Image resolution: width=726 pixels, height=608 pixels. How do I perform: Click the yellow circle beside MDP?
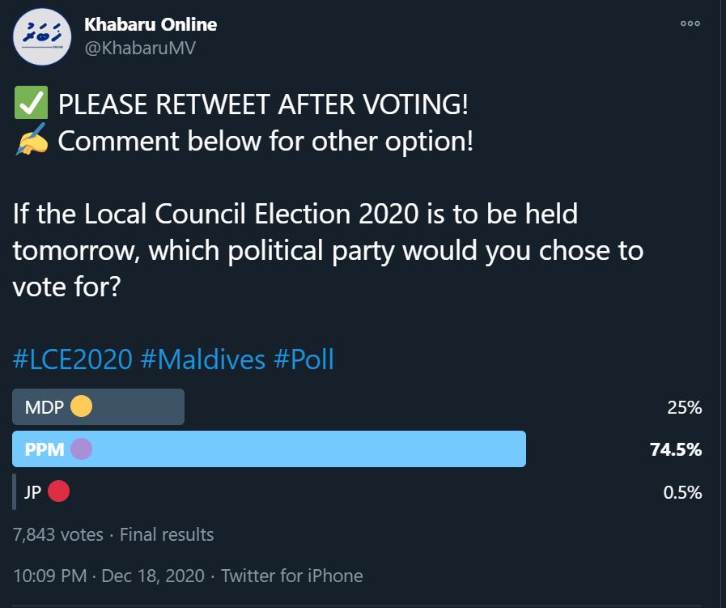82,407
